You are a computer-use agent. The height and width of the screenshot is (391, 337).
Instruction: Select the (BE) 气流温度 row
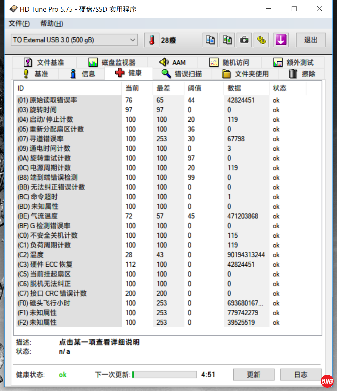pos(161,216)
